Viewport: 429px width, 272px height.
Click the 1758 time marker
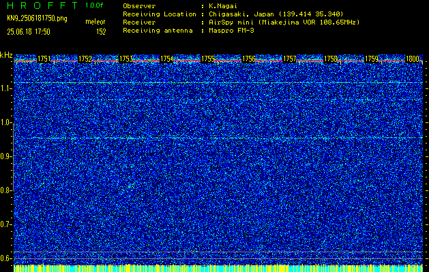coord(331,59)
